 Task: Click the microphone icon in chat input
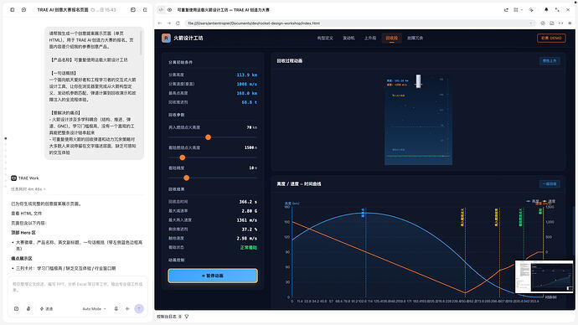coord(116,309)
